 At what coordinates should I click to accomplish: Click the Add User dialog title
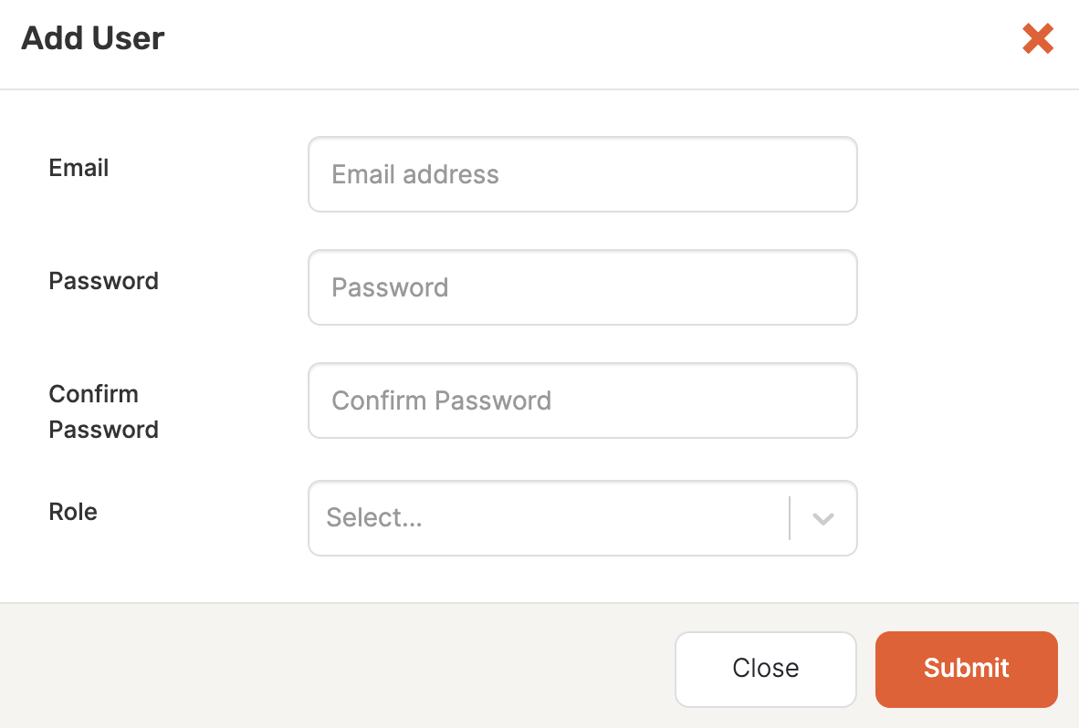[92, 38]
